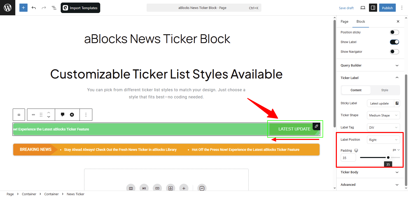408x197 pixels.
Task: Move the block up with the arrow
Action: point(49,112)
